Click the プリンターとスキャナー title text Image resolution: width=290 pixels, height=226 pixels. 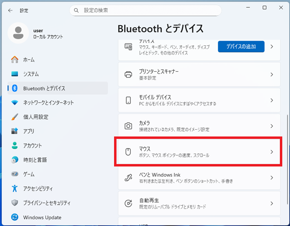pyautogui.click(x=159, y=71)
